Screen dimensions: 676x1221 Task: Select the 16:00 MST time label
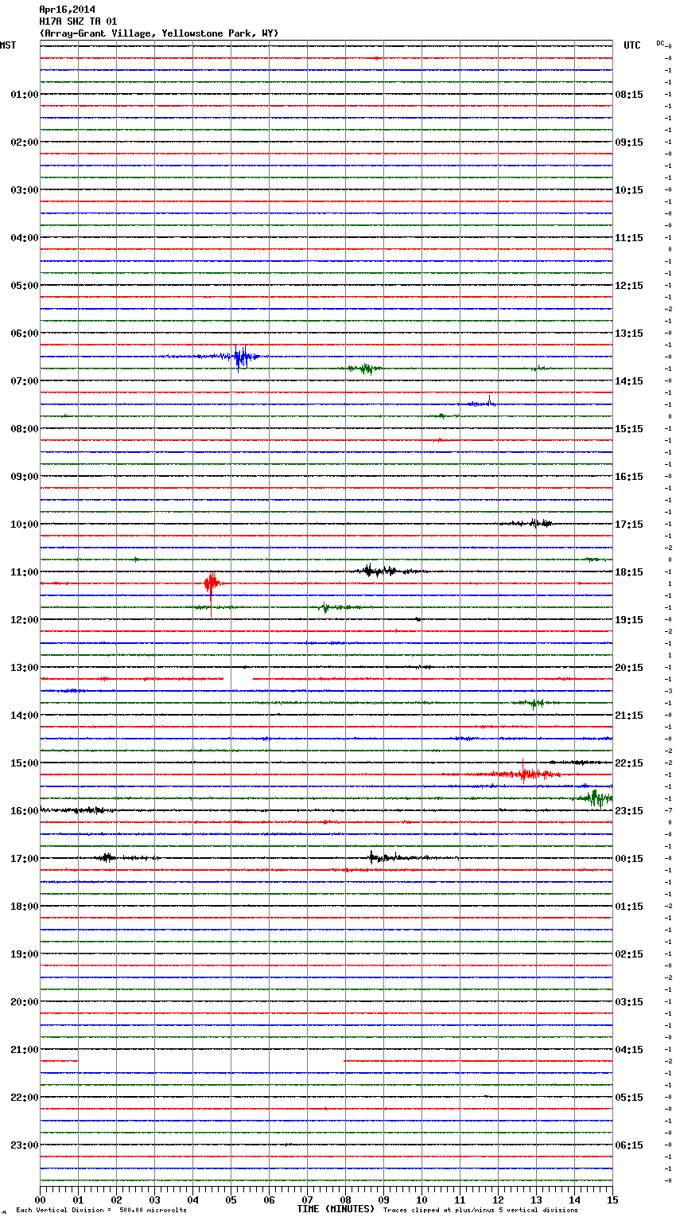(x=25, y=811)
